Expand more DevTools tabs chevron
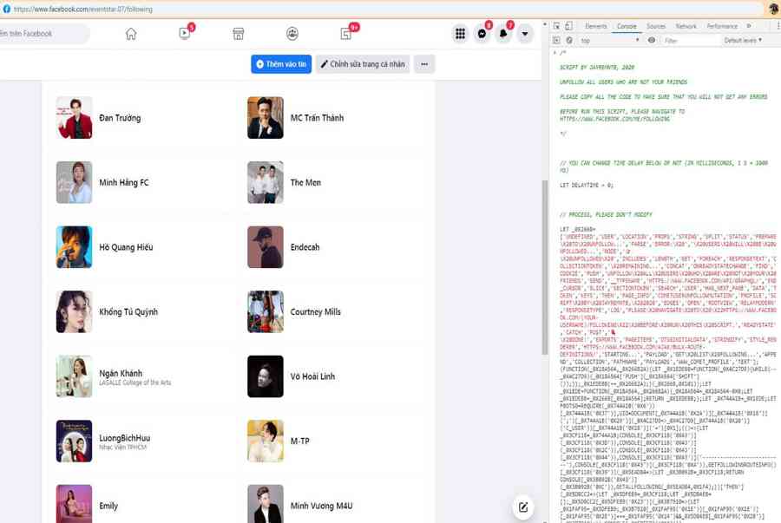This screenshot has height=523, width=781. [749, 26]
